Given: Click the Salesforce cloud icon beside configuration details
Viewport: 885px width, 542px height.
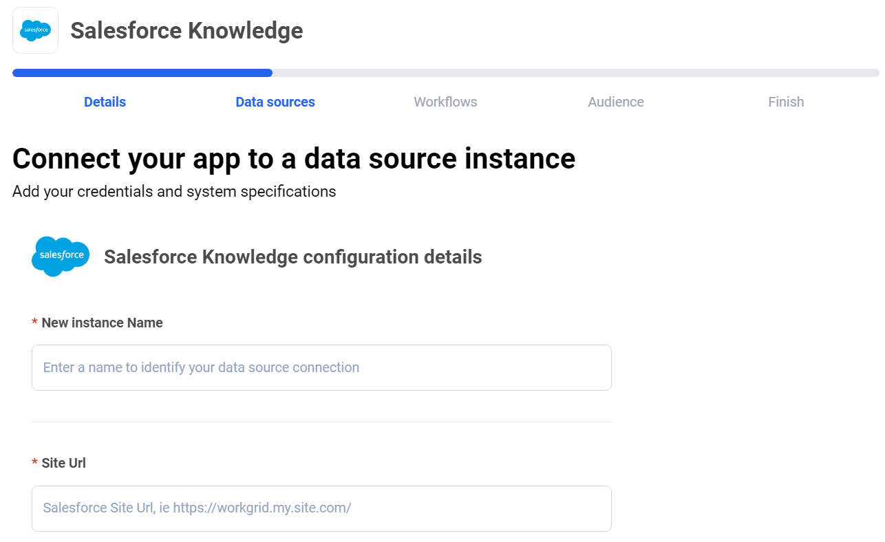Looking at the screenshot, I should tap(61, 256).
